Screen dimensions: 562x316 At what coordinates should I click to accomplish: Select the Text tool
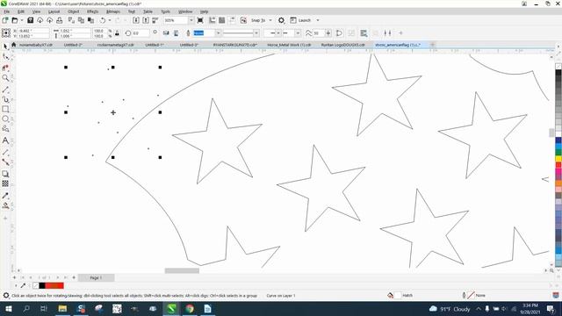pyautogui.click(x=5, y=140)
